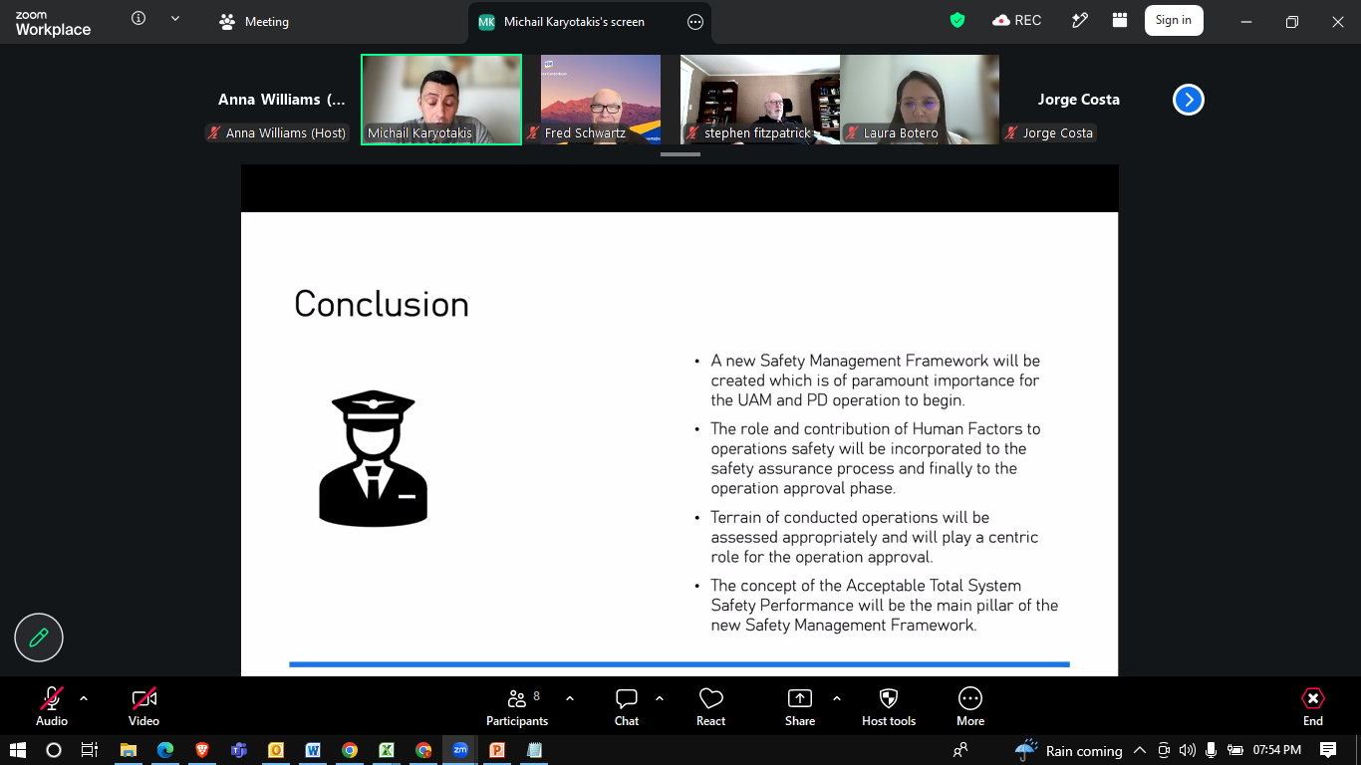Viewport: 1361px width, 765px height.
Task: Open Microsoft Teams from the taskbar
Action: [239, 750]
